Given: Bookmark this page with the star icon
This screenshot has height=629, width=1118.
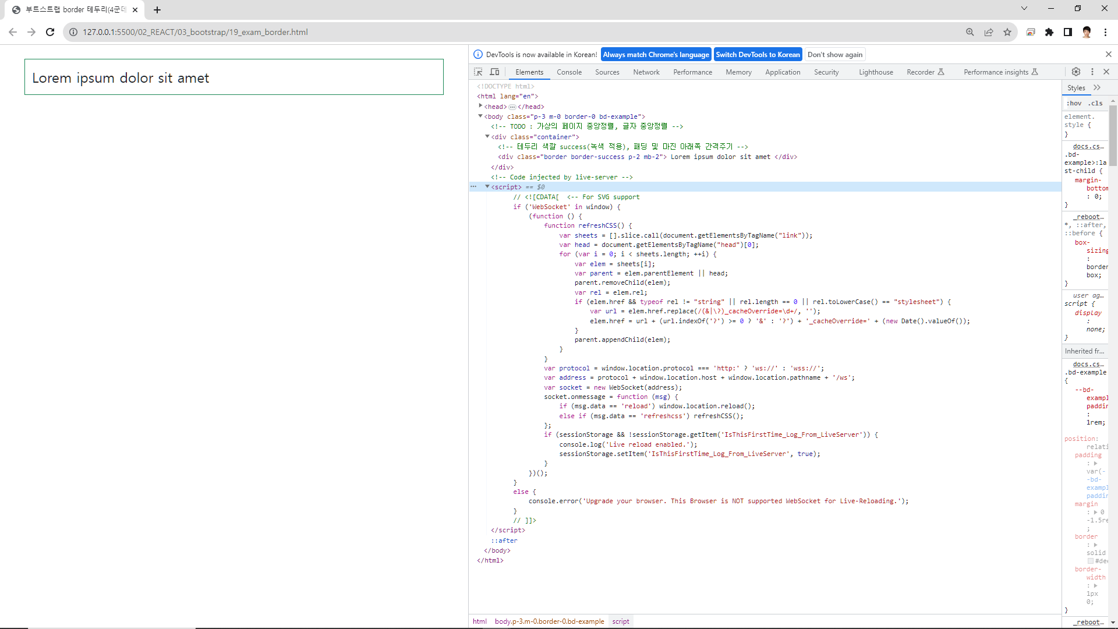Looking at the screenshot, I should coord(1007,32).
